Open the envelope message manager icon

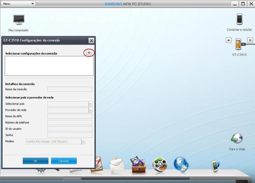pyautogui.click(x=117, y=165)
